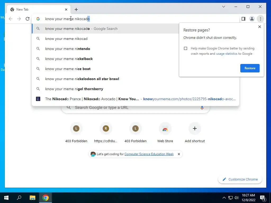The height and width of the screenshot is (203, 271).
Task: Open first 403 Forbidden shortcut
Action: [x=76, y=133]
